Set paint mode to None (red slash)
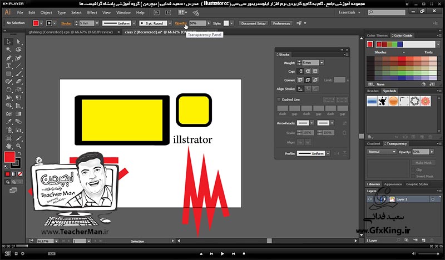 point(20,174)
